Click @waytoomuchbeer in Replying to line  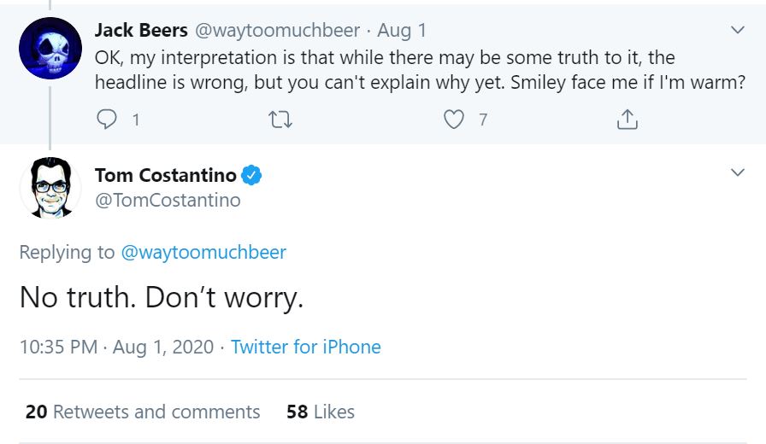click(x=203, y=252)
